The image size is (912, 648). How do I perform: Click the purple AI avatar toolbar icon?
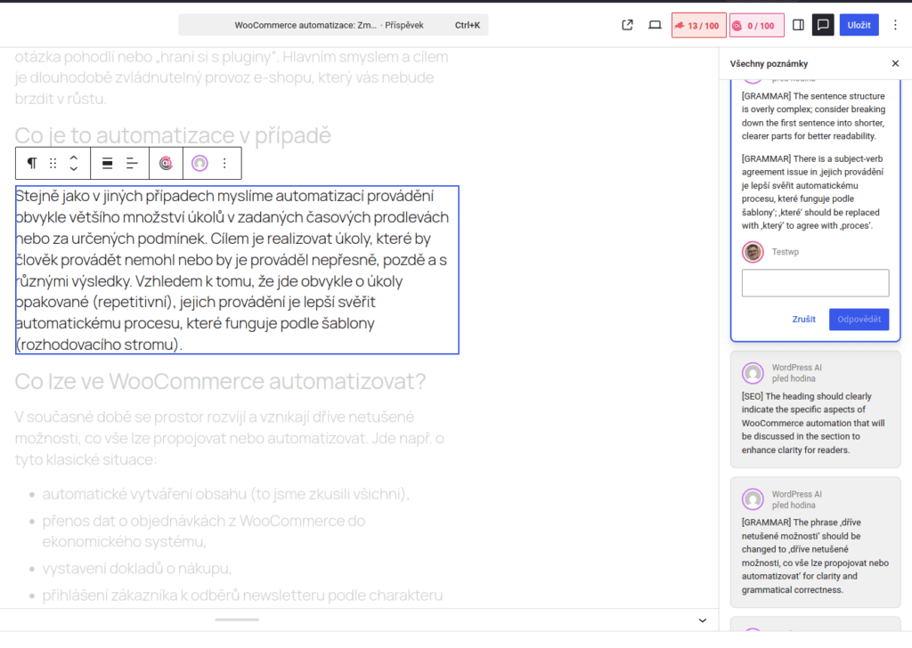(x=199, y=163)
